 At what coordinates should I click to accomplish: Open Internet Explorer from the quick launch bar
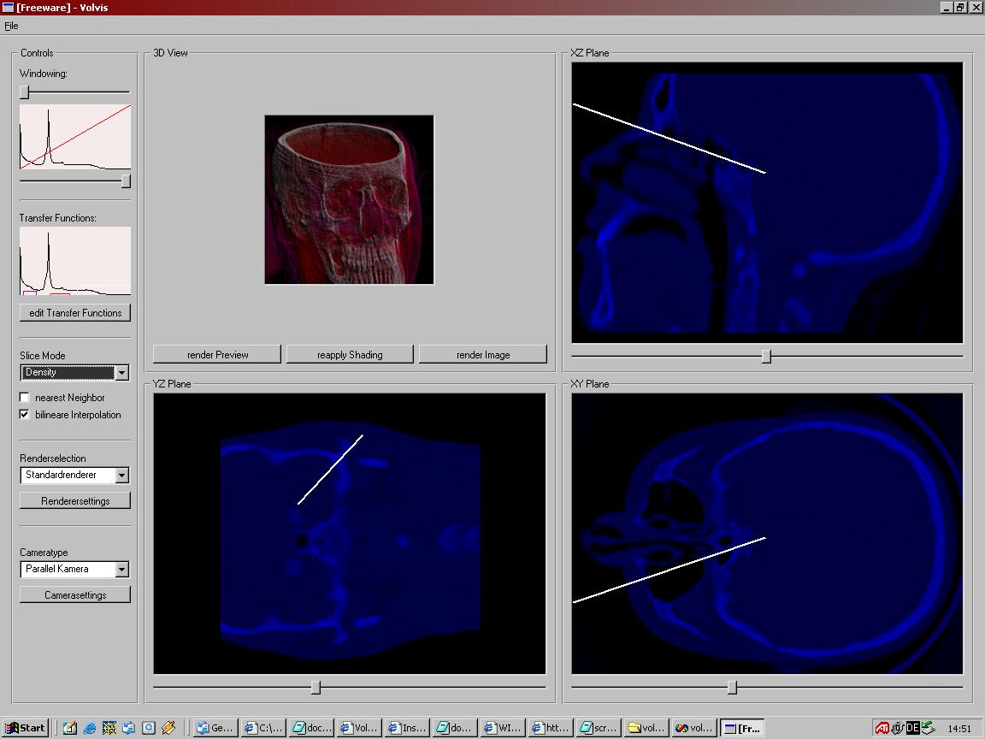point(90,728)
